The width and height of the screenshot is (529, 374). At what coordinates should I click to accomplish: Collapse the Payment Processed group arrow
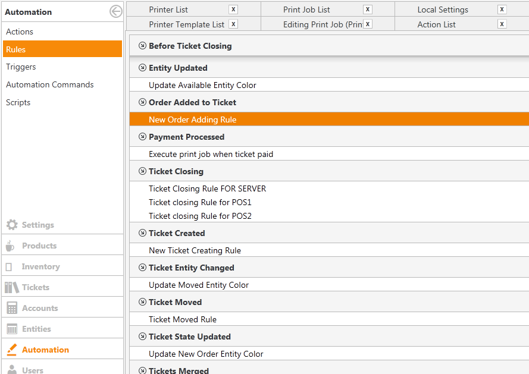click(x=142, y=137)
